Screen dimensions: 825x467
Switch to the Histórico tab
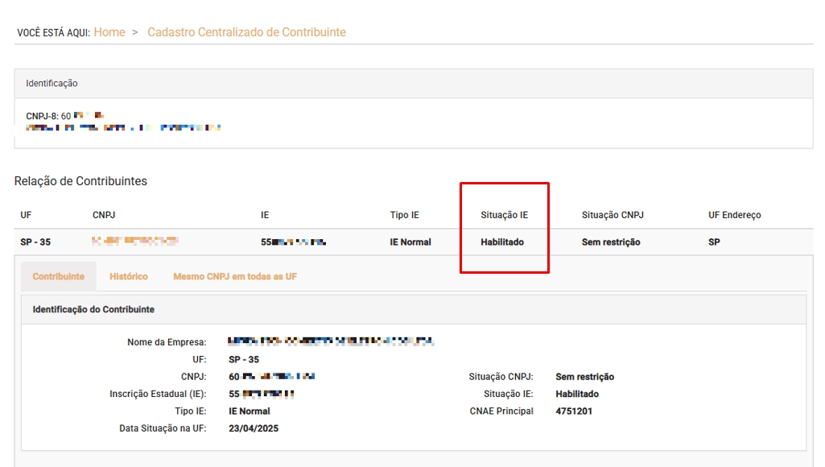(129, 276)
